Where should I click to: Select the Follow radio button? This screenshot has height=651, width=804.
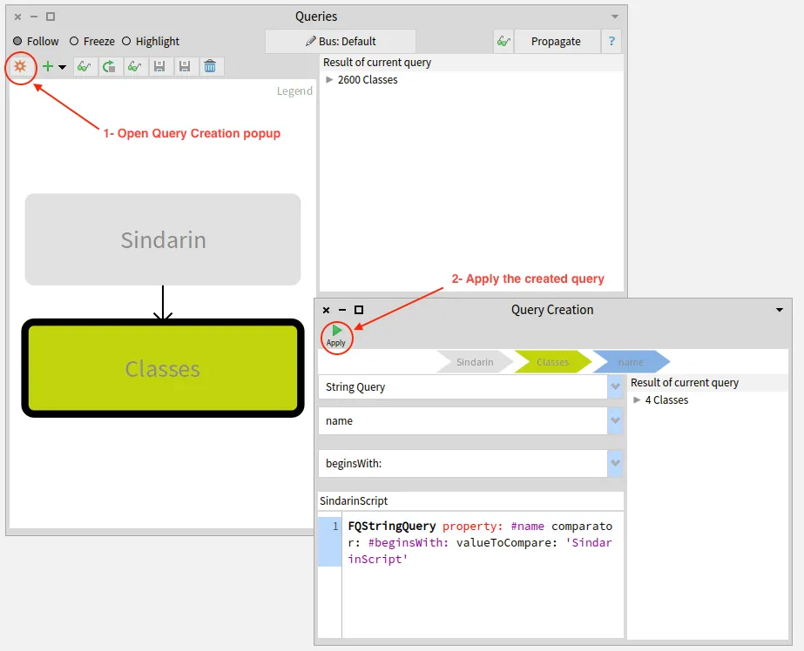[x=17, y=41]
